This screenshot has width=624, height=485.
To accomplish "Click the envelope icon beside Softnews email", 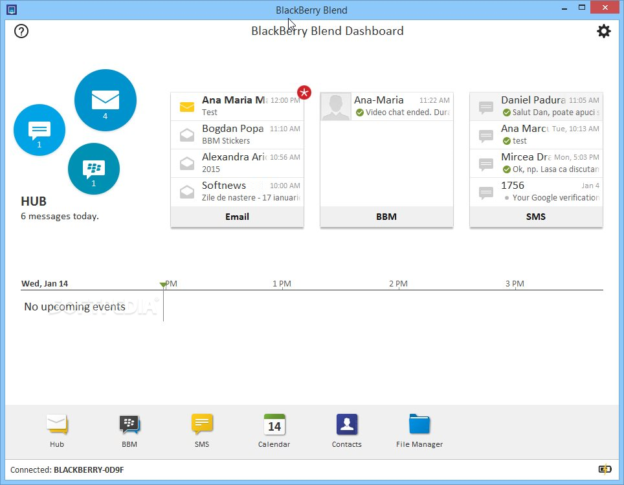I will click(x=187, y=191).
